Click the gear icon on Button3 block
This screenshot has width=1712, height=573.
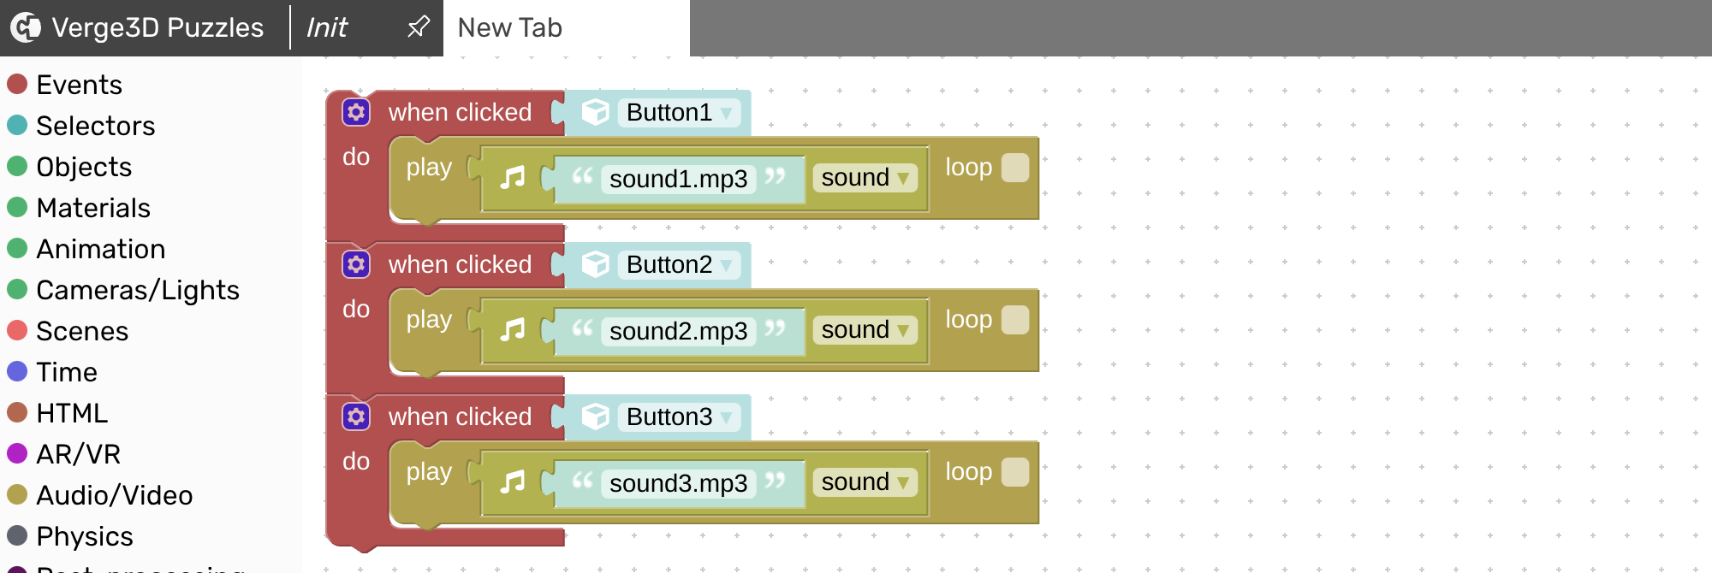coord(356,416)
